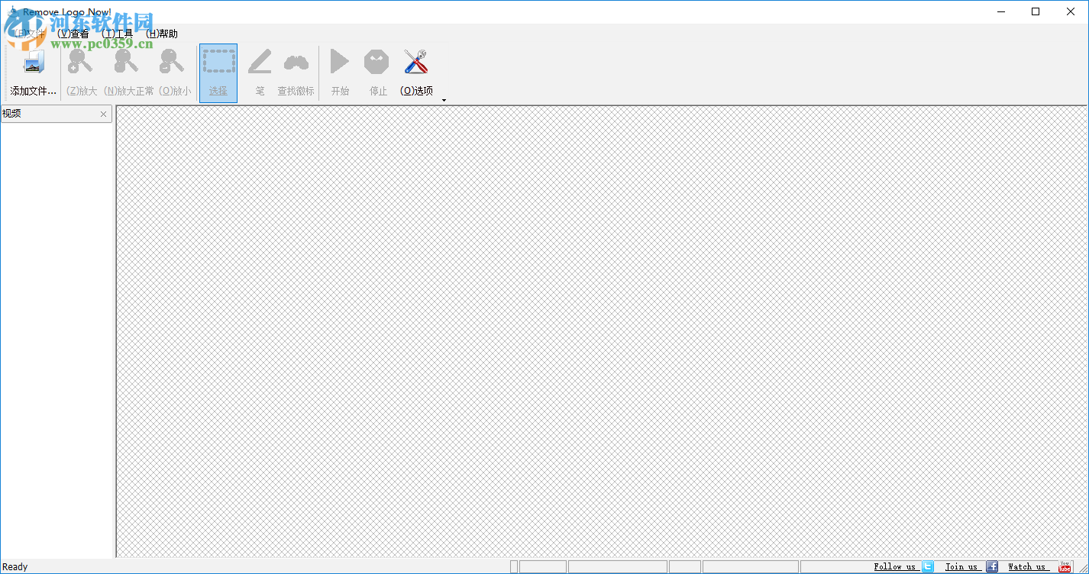Click the Find Logo (查找徽标) binoculars icon
The width and height of the screenshot is (1089, 574).
pos(296,62)
